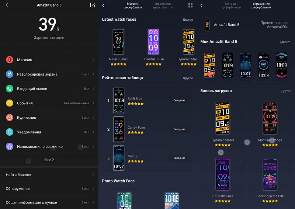Screen dimensions: 295x209
Task: Open Обнаружение setting showing Выкл
Action: 49,188
